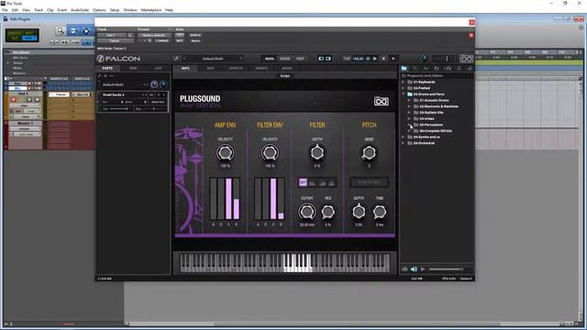Open the note/music tab icon in browser
Image resolution: width=587 pixels, height=330 pixels.
click(x=459, y=69)
